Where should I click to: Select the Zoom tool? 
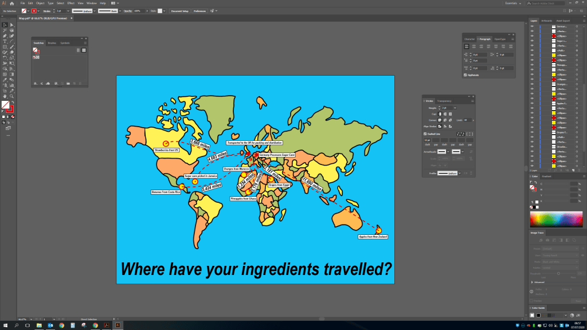(12, 96)
